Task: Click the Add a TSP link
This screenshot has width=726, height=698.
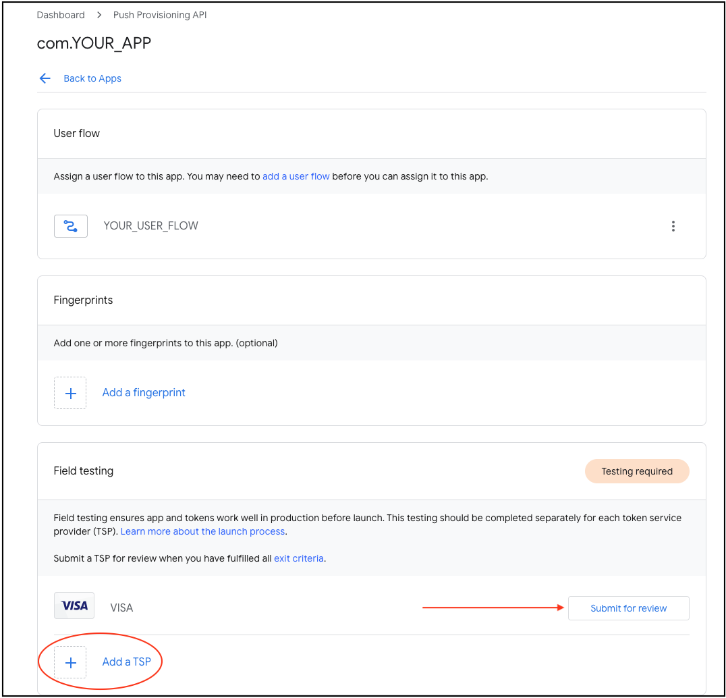Action: point(126,662)
